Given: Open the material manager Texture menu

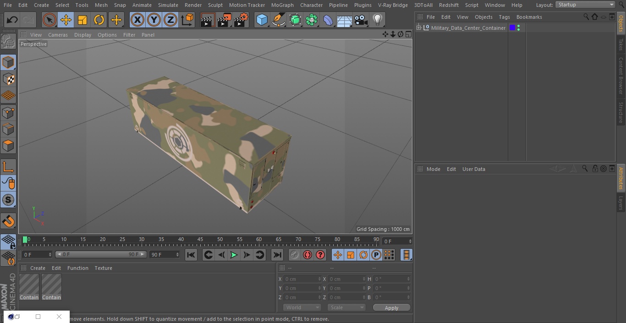Looking at the screenshot, I should point(103,268).
